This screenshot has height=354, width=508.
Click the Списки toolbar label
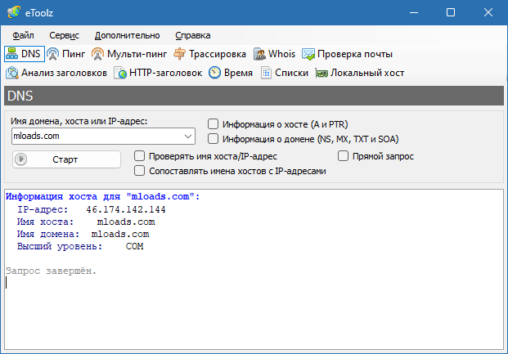point(291,73)
